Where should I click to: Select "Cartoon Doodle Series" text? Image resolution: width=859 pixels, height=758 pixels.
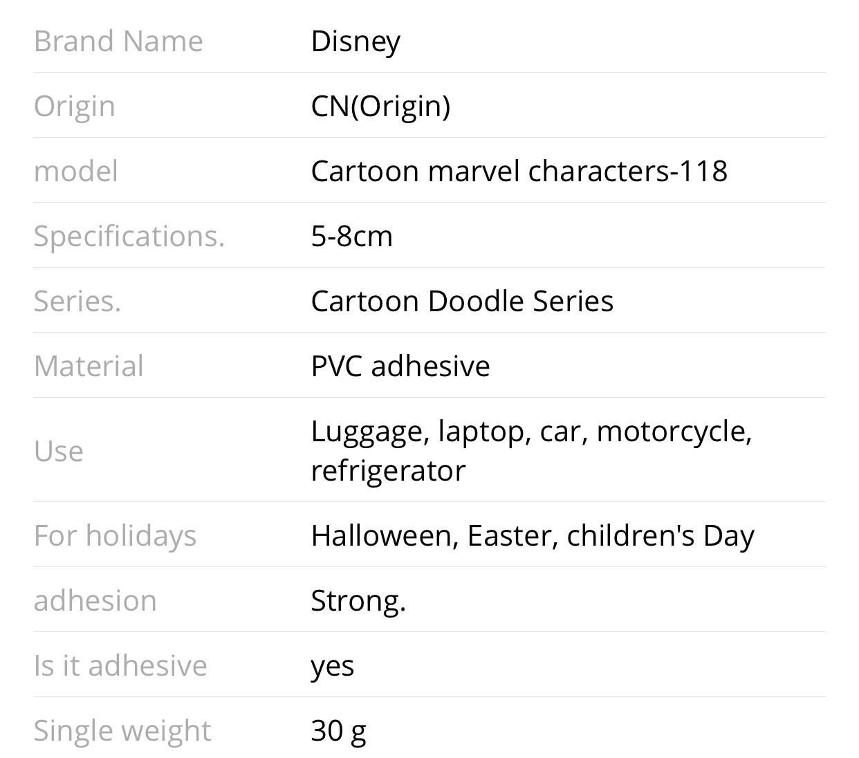point(462,301)
